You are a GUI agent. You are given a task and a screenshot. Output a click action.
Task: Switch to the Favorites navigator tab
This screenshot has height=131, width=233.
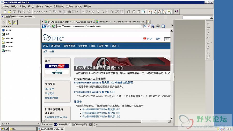click(x=15, y=22)
